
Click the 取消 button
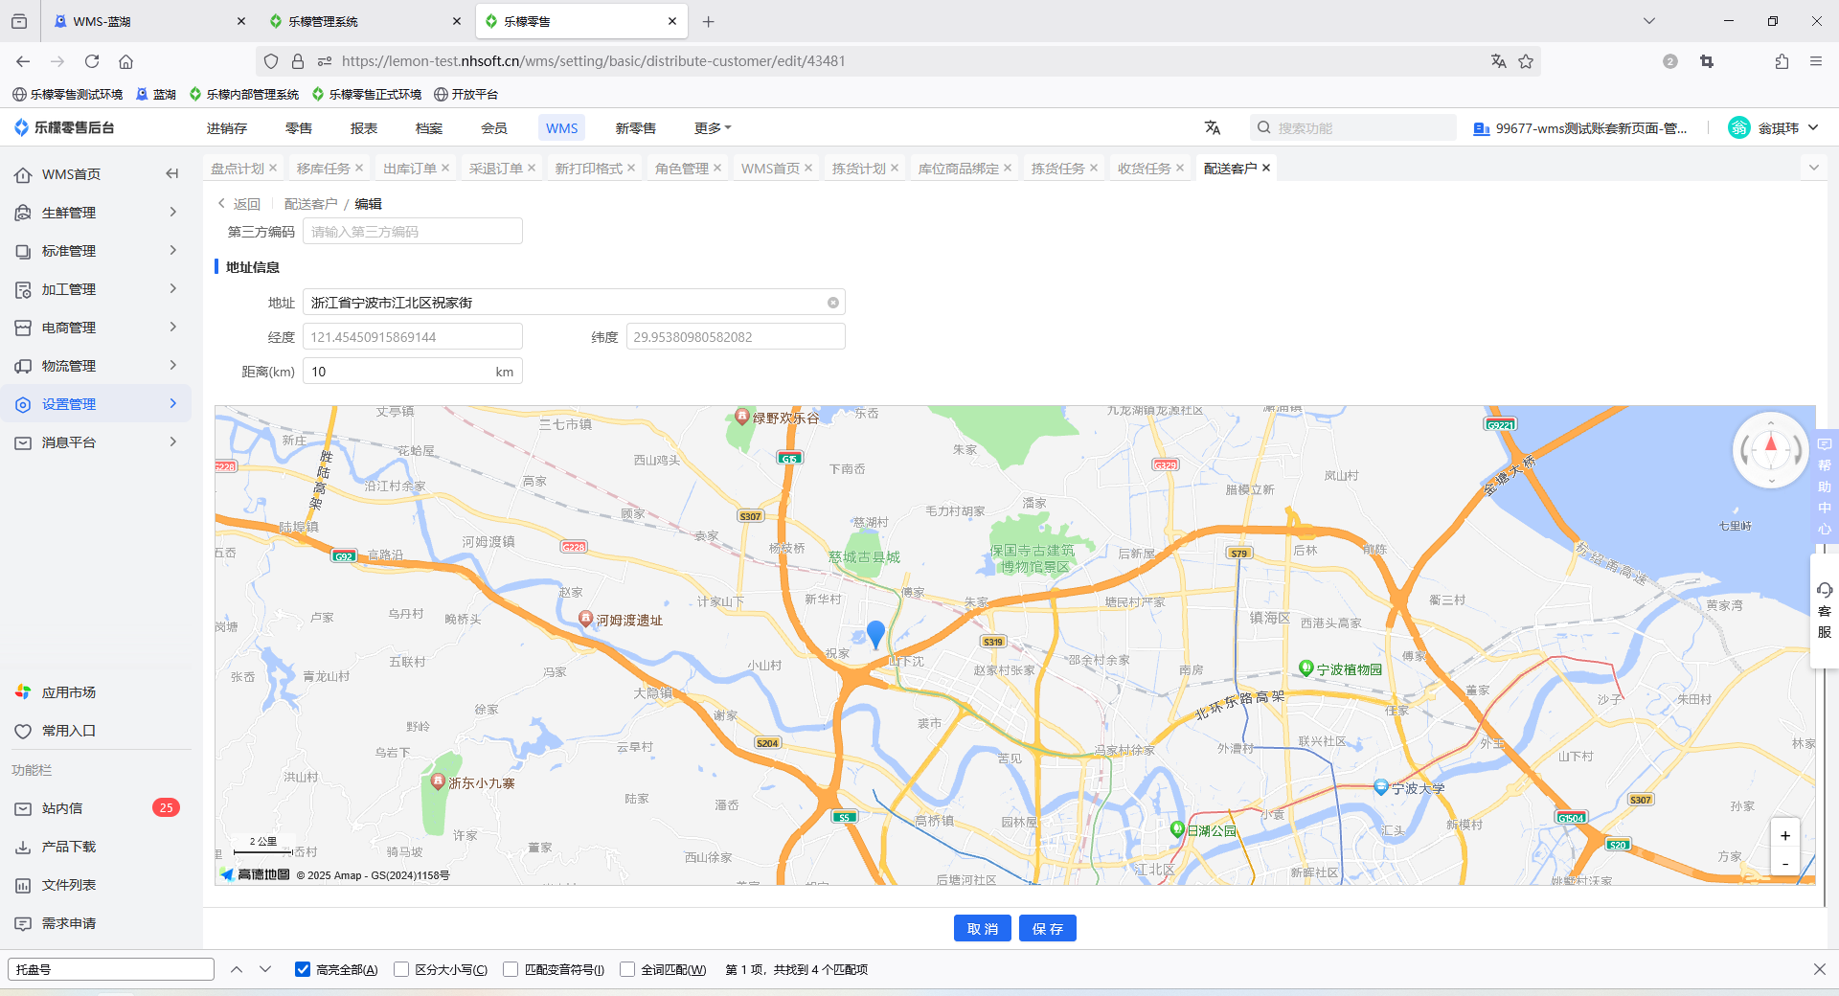pos(983,928)
